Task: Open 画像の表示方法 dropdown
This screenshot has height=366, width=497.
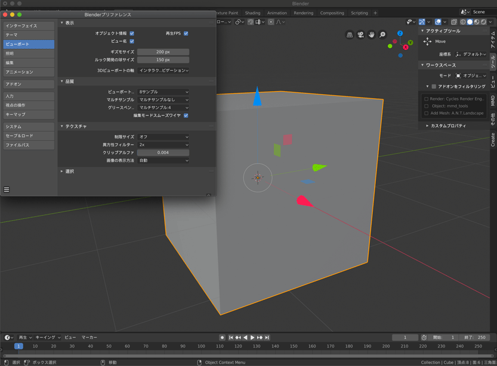Action: pyautogui.click(x=163, y=161)
